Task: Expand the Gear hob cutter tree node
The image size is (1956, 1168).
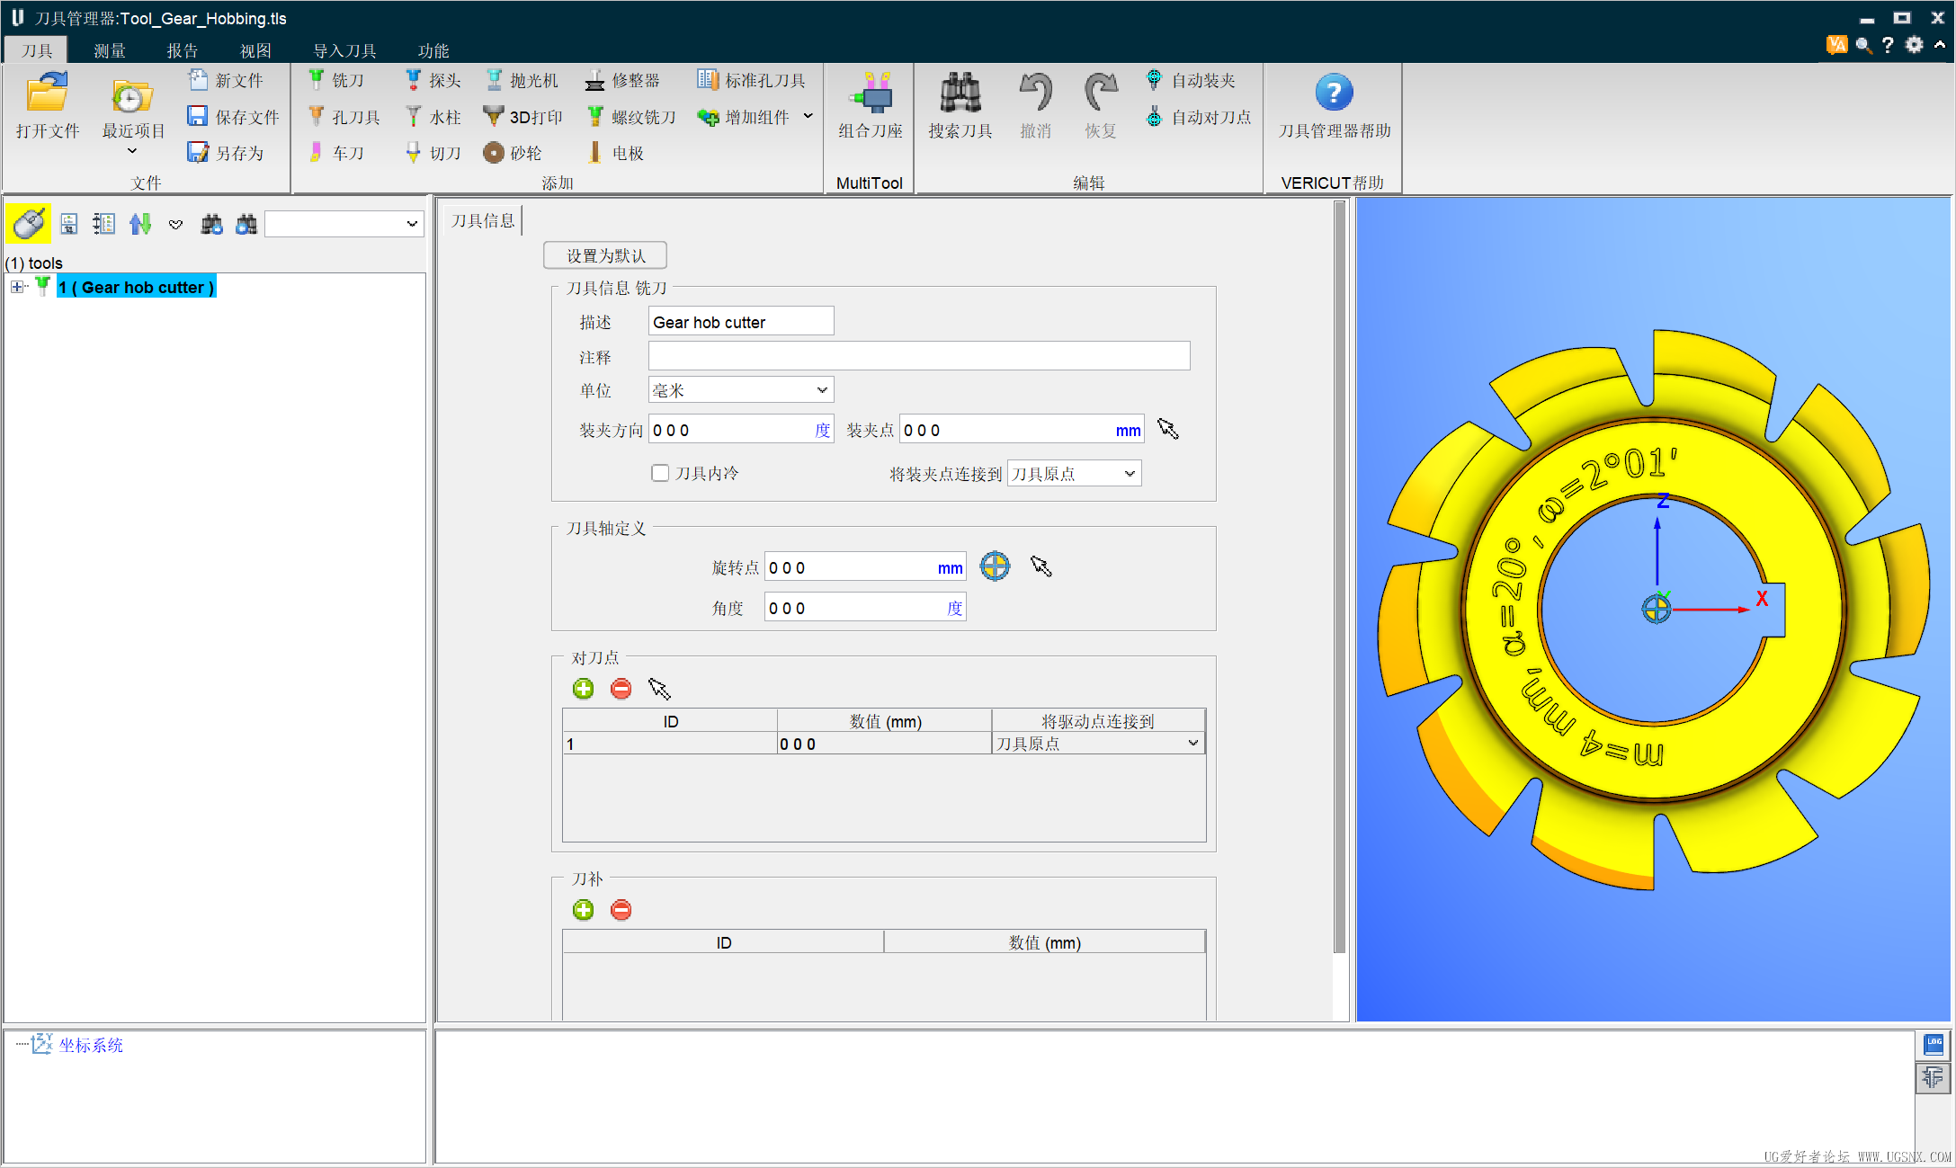Action: (17, 287)
